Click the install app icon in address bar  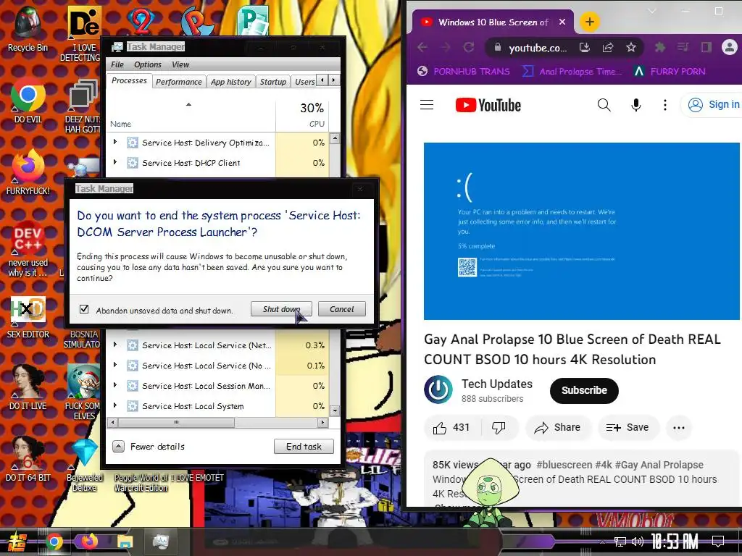tap(585, 47)
